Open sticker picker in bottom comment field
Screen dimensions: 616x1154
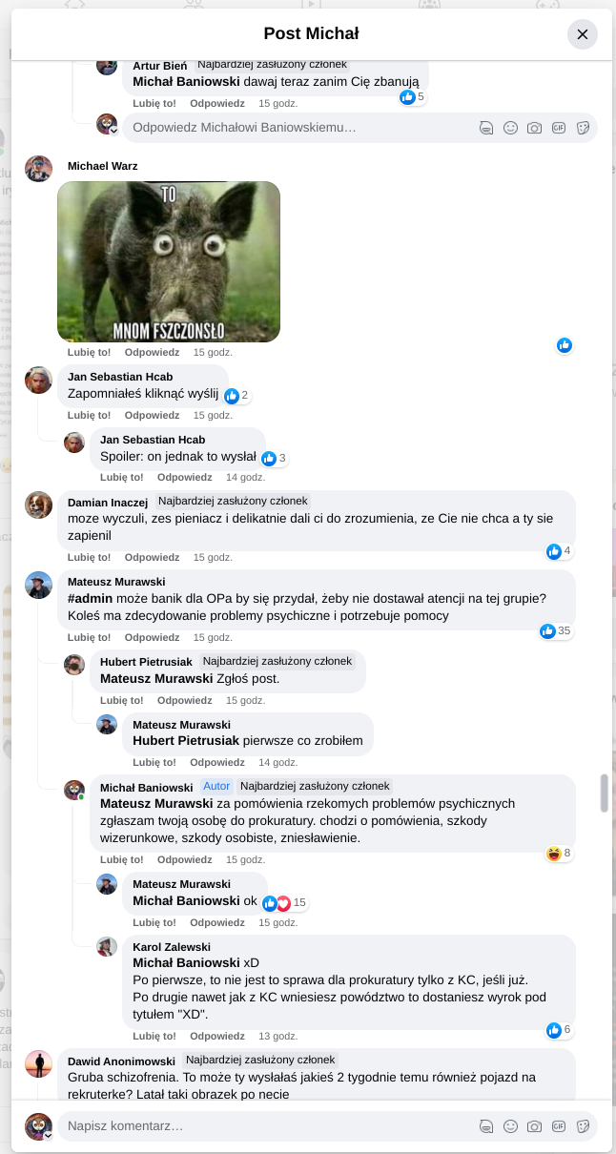pos(584,1126)
